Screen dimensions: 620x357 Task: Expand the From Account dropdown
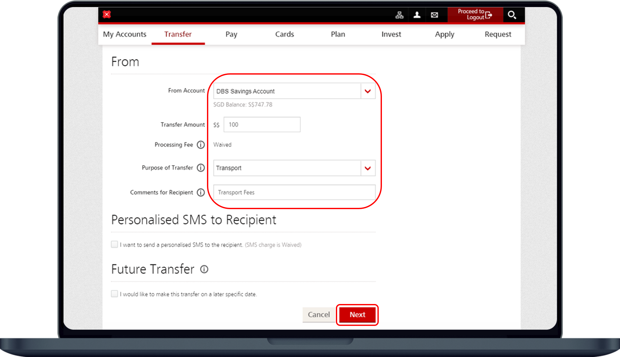coord(368,91)
